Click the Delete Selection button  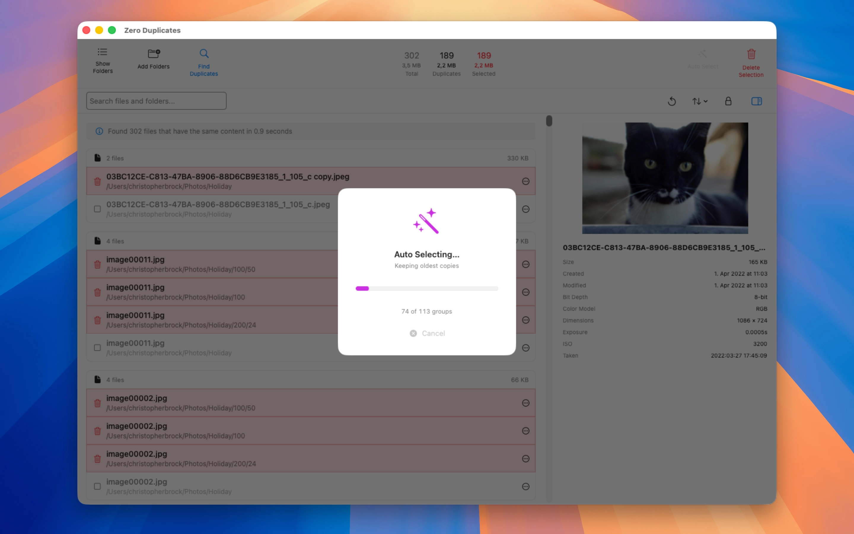751,63
